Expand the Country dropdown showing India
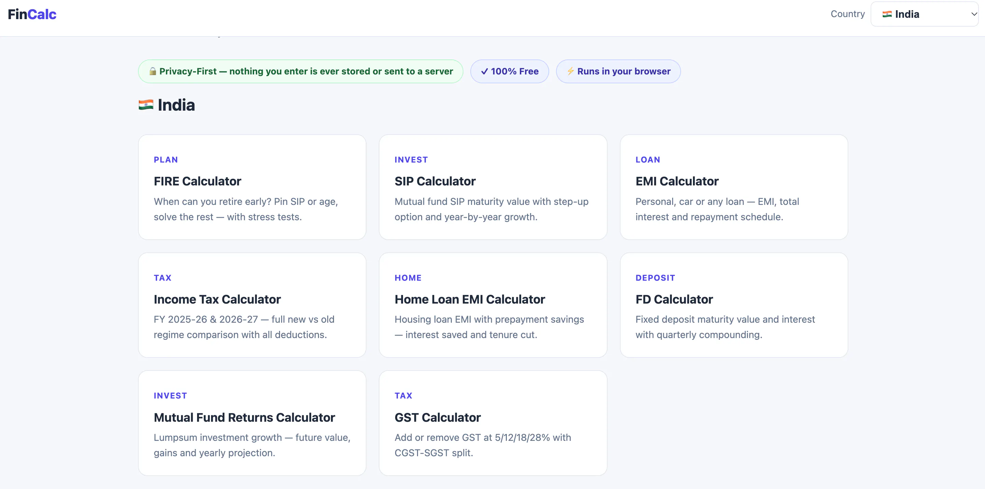985x489 pixels. tap(924, 14)
